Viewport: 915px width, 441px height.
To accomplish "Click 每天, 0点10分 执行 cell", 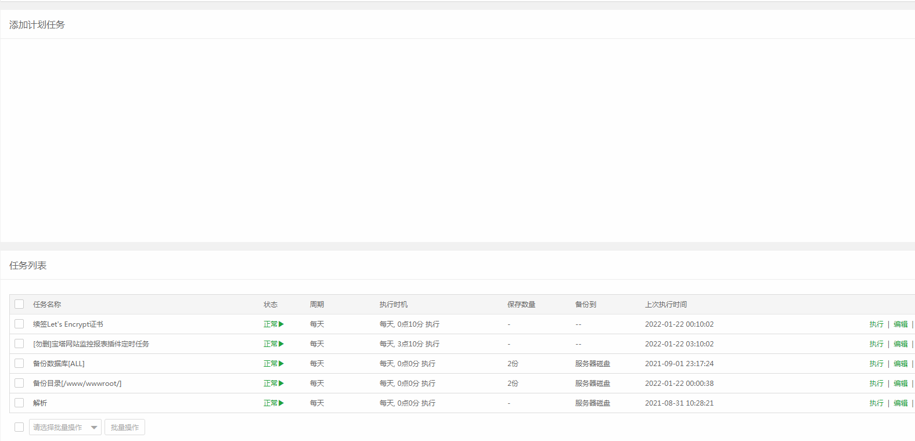I will (x=409, y=324).
